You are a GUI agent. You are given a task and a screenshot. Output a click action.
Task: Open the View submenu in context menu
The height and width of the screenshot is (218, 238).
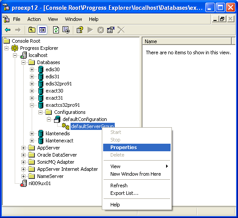click(137, 166)
